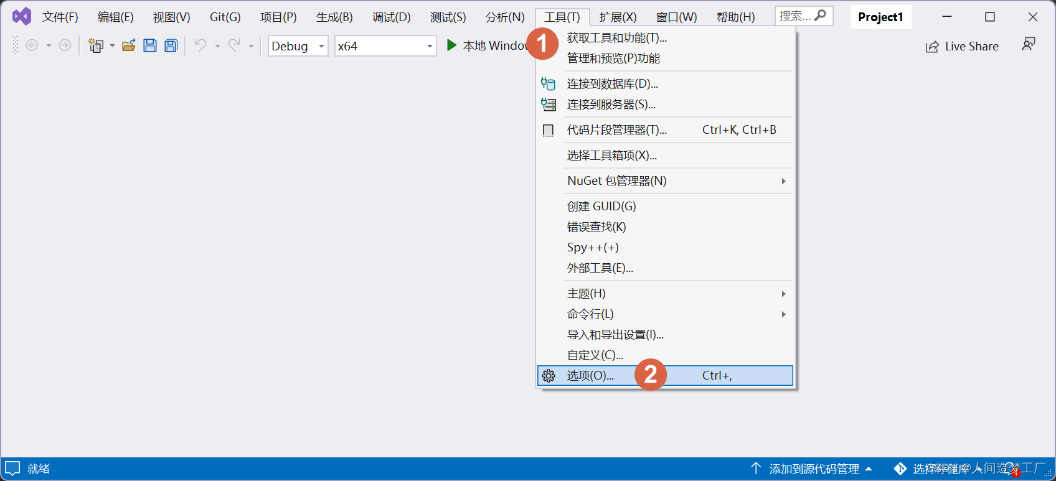Image resolution: width=1056 pixels, height=481 pixels.
Task: Open the 扩展(X) menu
Action: point(618,17)
